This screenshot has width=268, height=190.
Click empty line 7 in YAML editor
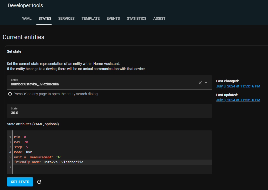[x=112, y=167]
